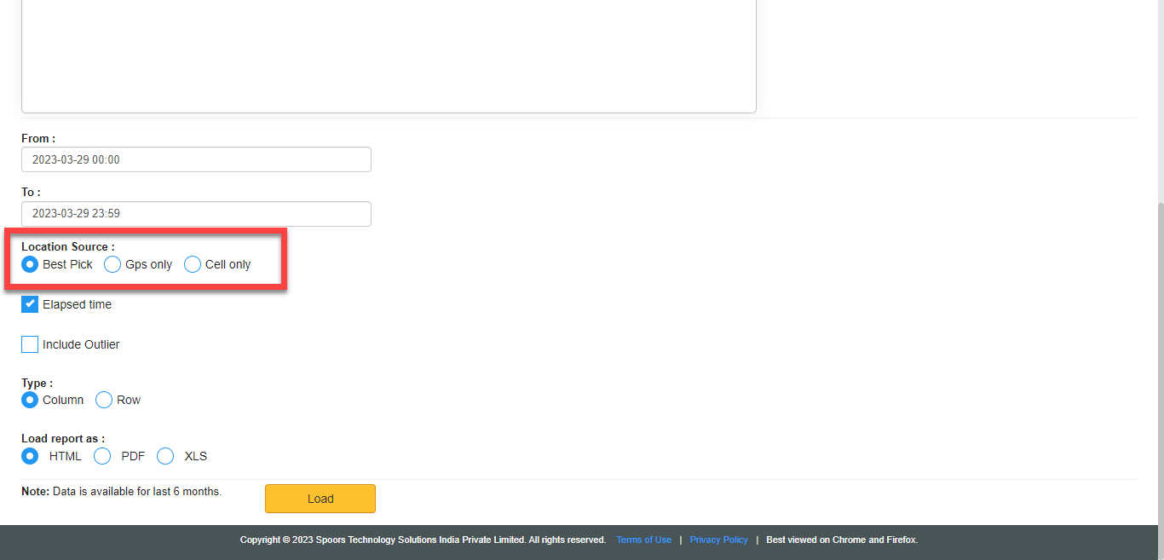The image size is (1164, 560).
Task: Click the 'Location Source :' heading label
Action: pos(68,246)
